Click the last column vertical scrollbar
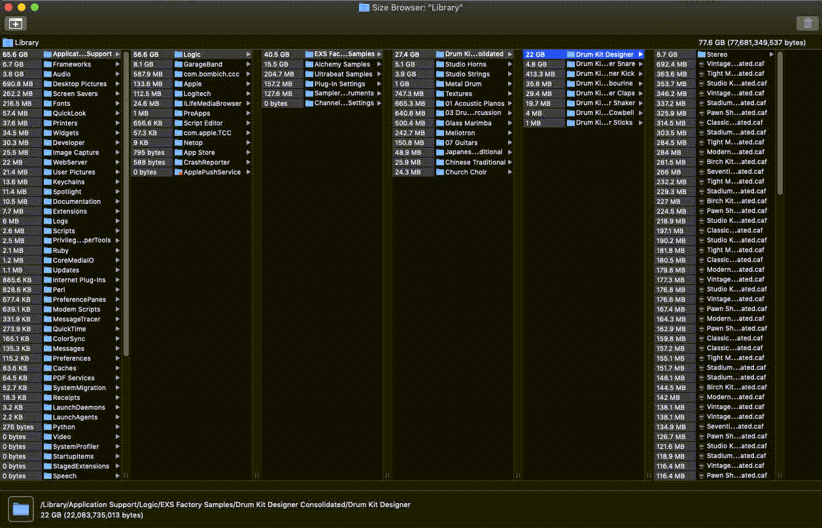 [779, 124]
